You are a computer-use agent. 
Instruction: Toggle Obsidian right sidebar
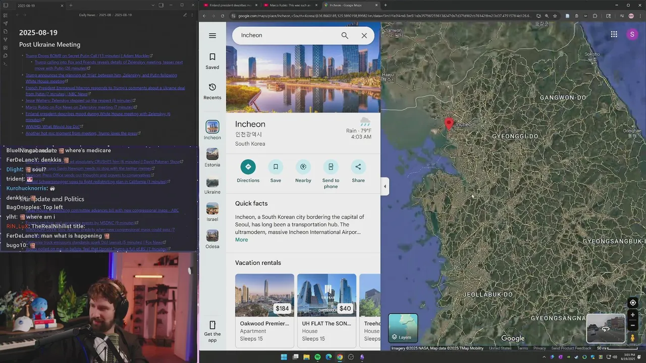[x=161, y=5]
